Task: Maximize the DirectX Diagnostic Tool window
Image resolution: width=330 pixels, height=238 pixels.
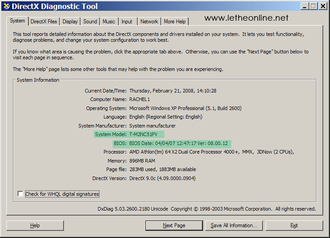Action: pos(313,6)
